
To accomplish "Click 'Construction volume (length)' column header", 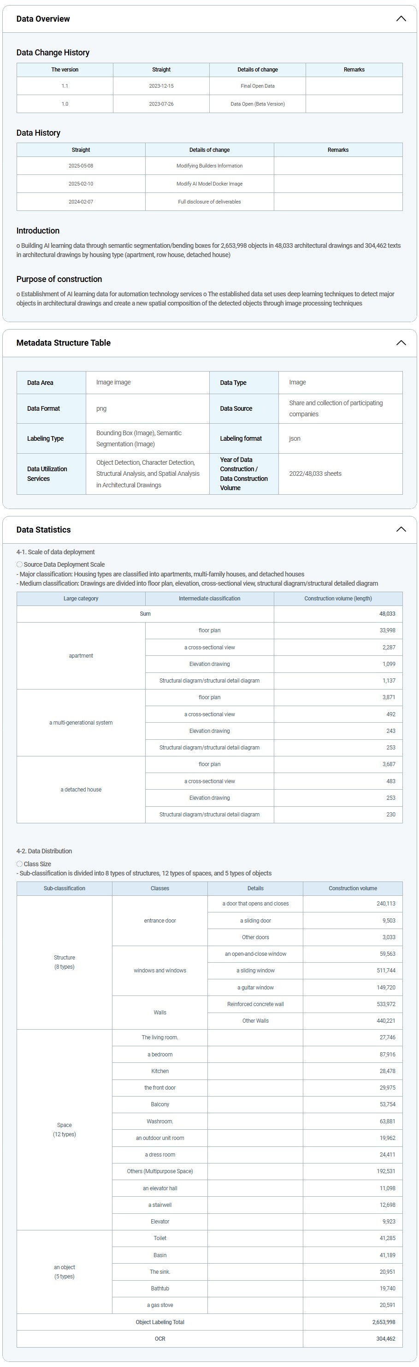I will 338,599.
